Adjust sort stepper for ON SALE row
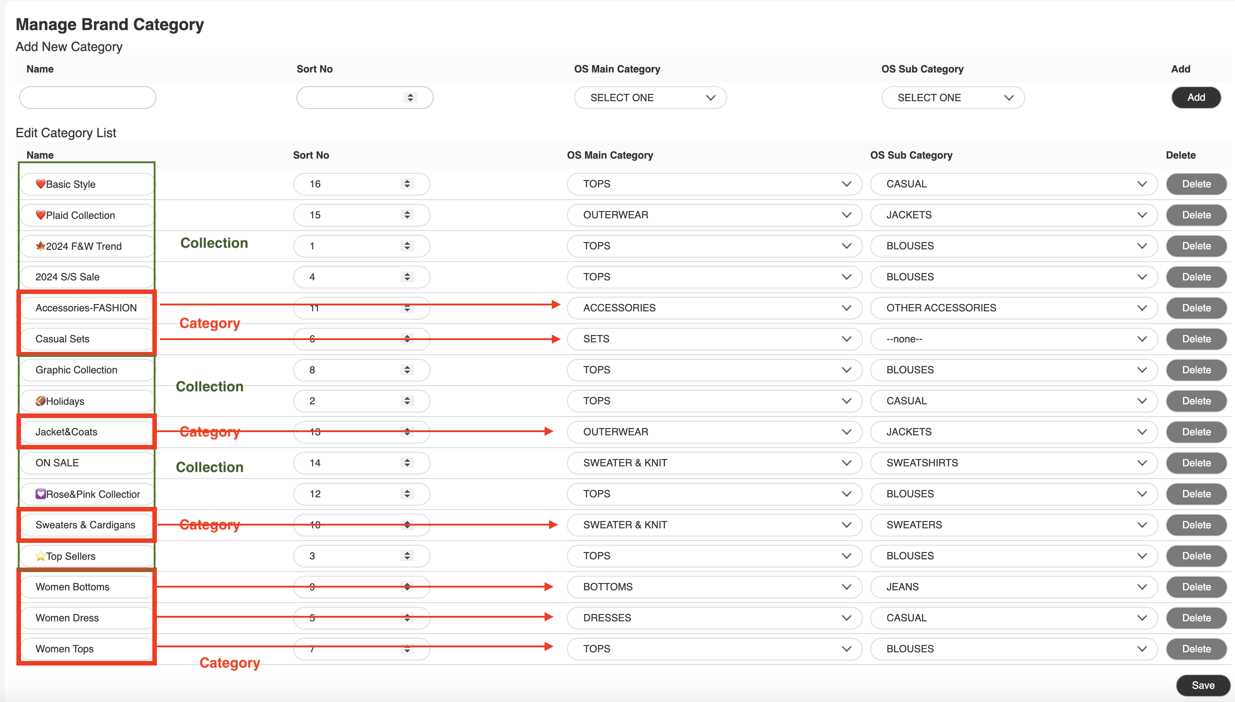Screen dimensions: 1235x702 (x=407, y=463)
